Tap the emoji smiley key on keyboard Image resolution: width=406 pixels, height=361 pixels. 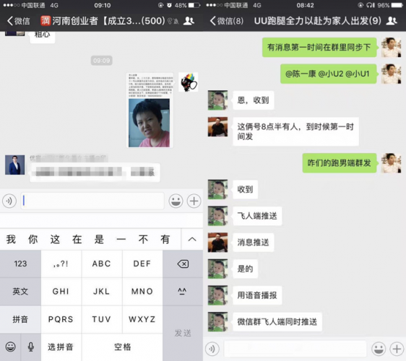tap(10, 347)
